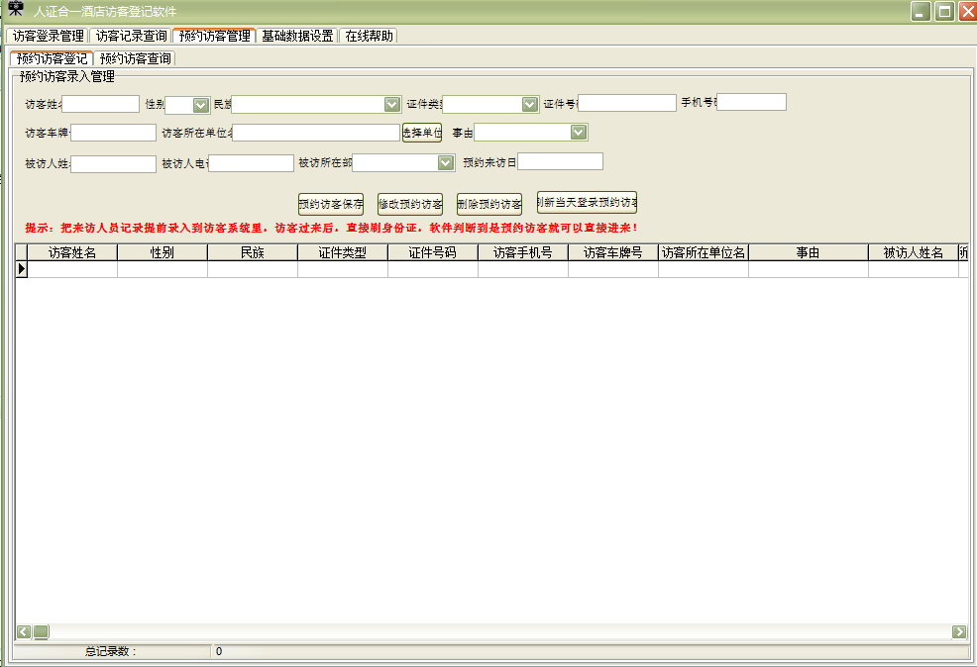Switch to the 预约访客查询 sub-tab

coord(135,58)
